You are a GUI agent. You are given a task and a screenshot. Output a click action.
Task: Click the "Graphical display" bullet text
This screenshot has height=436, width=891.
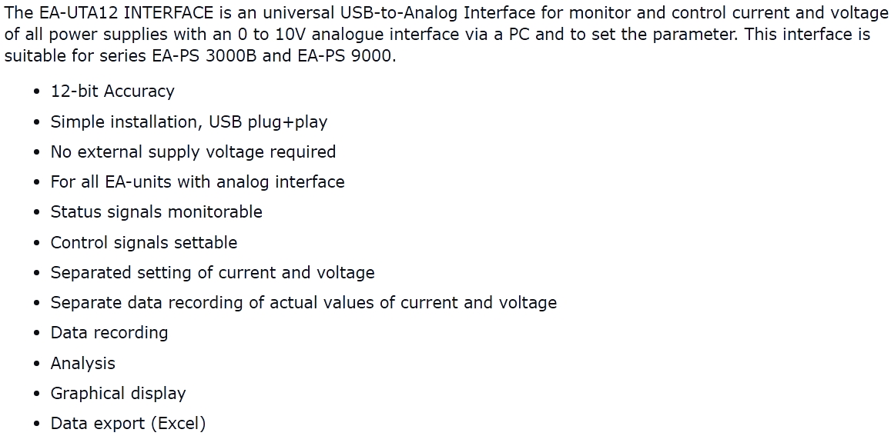(118, 394)
